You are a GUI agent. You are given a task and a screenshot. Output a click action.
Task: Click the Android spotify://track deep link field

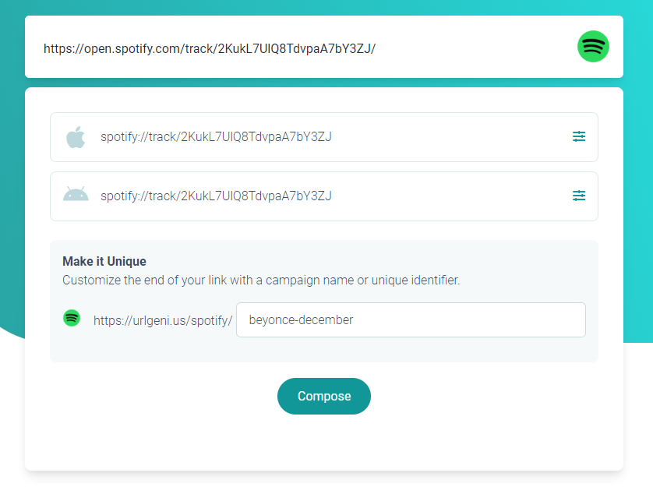coord(324,196)
